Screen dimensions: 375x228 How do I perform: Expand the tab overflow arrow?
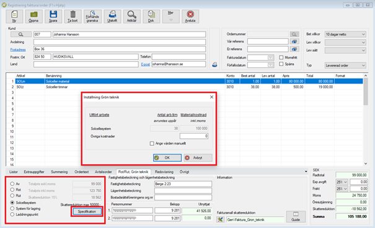click(306, 172)
